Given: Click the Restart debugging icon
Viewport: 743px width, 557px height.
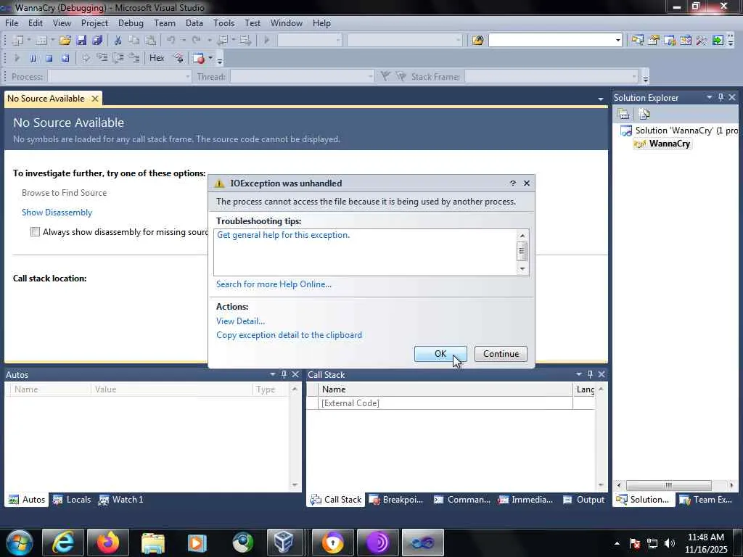Looking at the screenshot, I should pos(65,58).
